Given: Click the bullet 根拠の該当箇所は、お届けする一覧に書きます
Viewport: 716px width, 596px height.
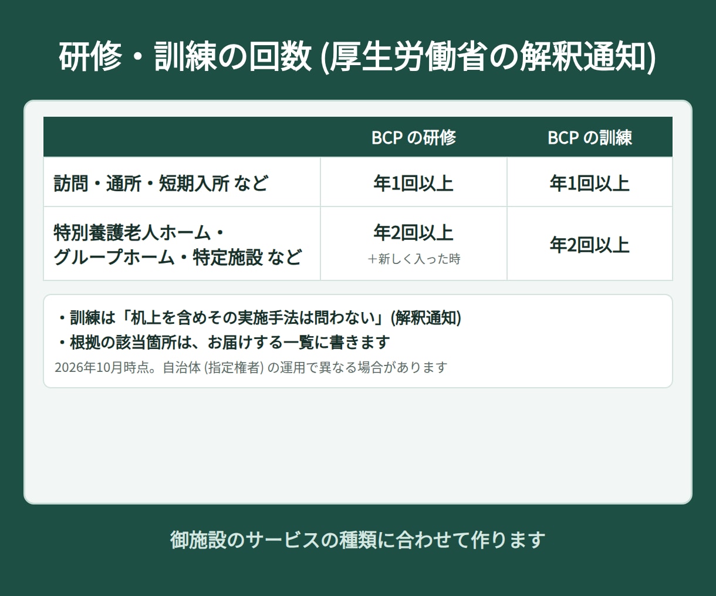Looking at the screenshot, I should coord(223,342).
